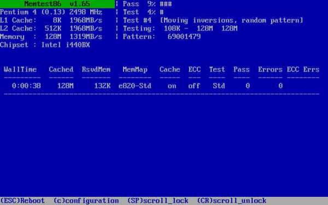Click the Test progress hash indicator
Image resolution: width=328 pixels, height=205 pixels.
[162, 12]
